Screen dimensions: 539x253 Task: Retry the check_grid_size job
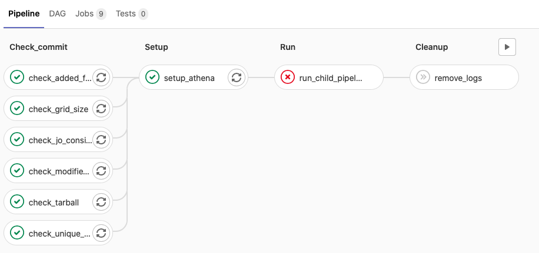[101, 109]
